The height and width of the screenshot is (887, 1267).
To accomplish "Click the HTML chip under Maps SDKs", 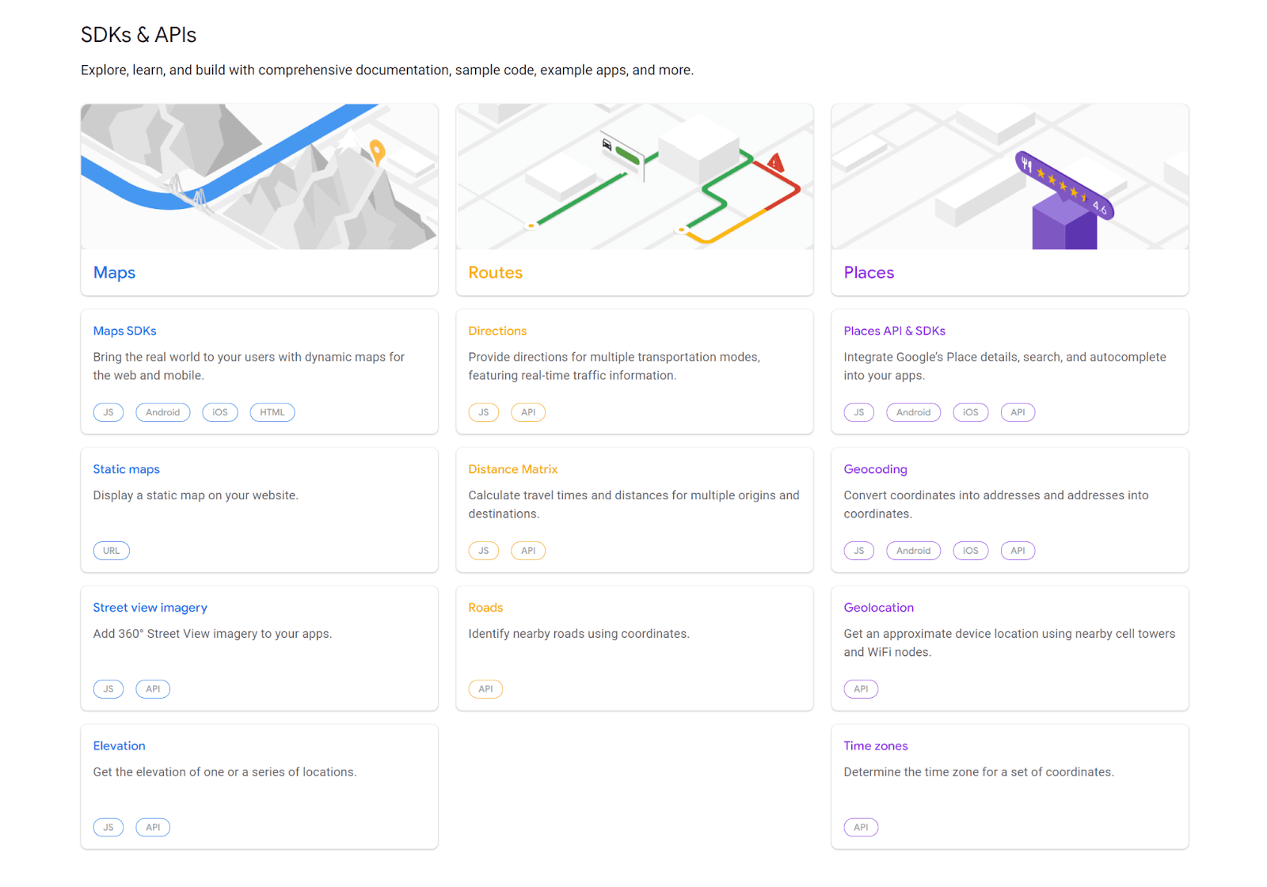I will pyautogui.click(x=272, y=411).
